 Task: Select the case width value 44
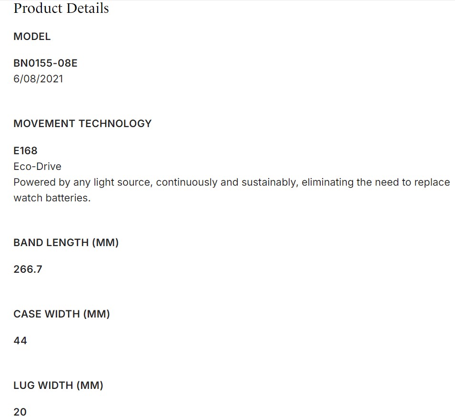click(x=20, y=341)
